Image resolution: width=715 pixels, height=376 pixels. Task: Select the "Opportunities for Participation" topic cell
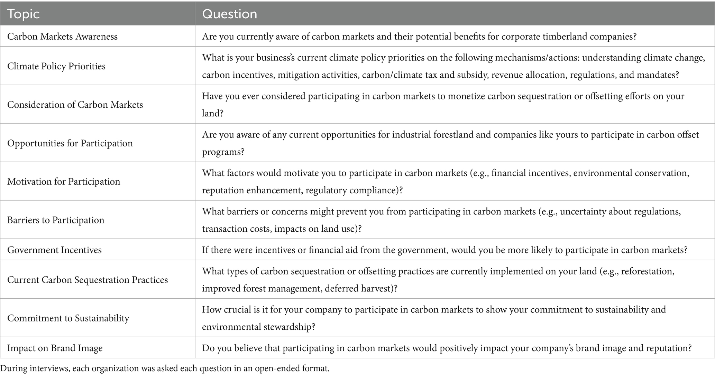(x=70, y=143)
